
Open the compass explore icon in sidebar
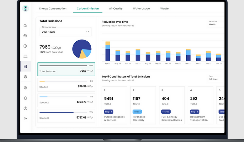coord(25,36)
